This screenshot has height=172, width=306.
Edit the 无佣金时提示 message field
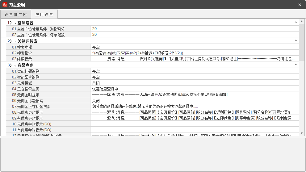(x=195, y=95)
